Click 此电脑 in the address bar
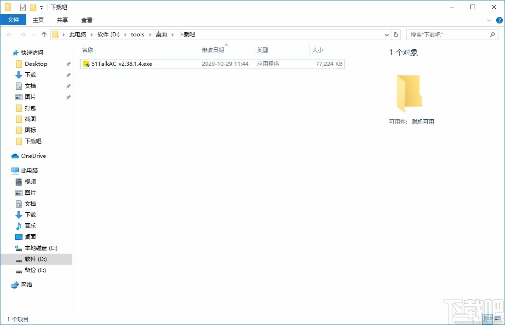 pos(78,35)
